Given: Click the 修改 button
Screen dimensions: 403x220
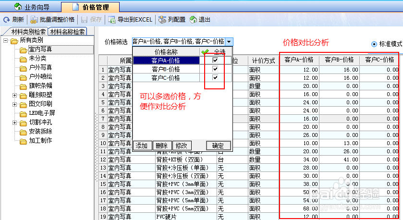Looking at the screenshot, I should 182,146.
